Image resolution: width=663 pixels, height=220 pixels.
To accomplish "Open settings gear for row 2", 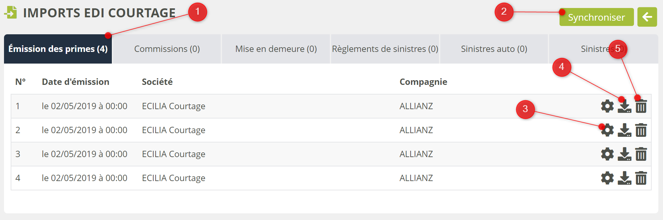I will coord(607,130).
